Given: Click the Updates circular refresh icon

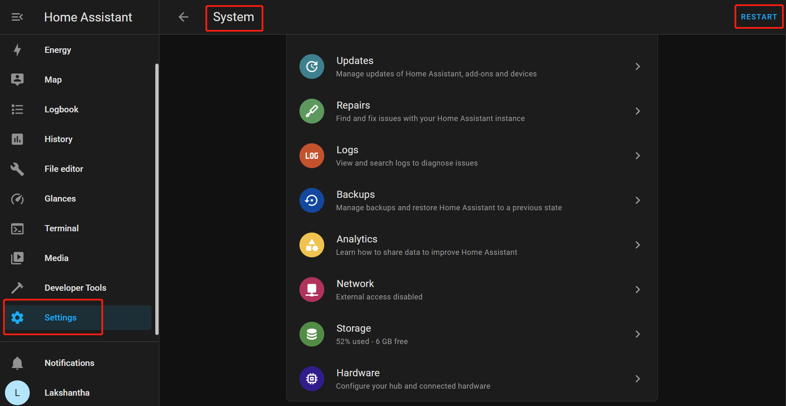Looking at the screenshot, I should [312, 66].
